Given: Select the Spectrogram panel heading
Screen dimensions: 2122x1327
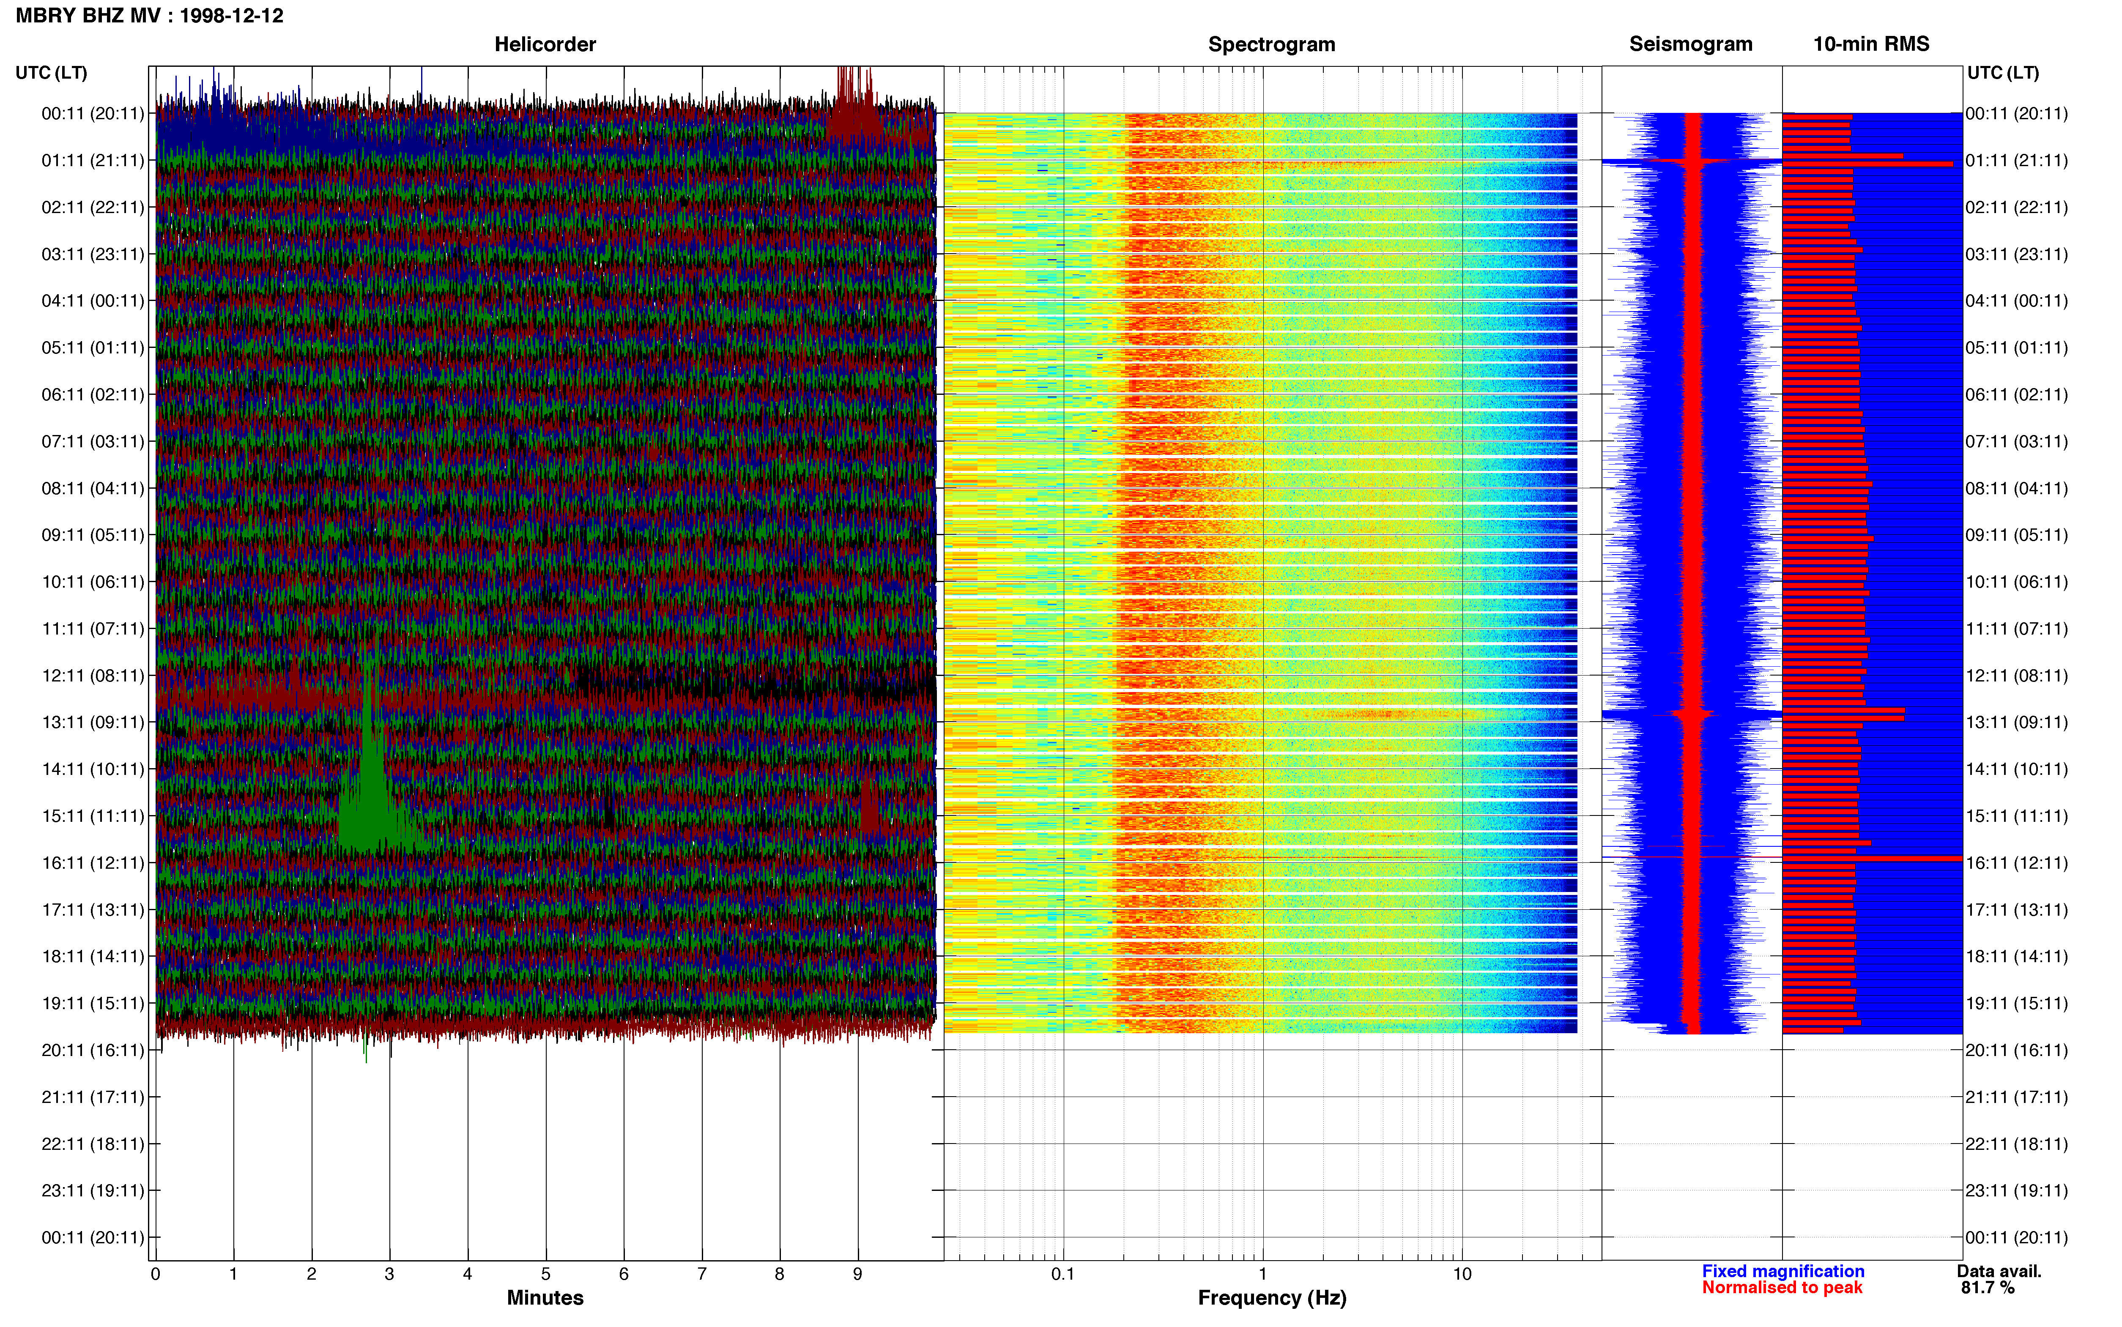Looking at the screenshot, I should click(1272, 44).
